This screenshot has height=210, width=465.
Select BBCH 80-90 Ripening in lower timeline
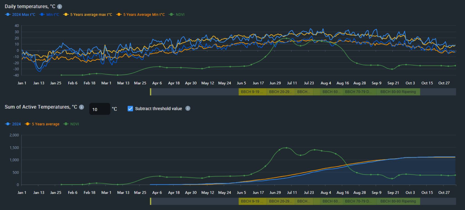click(x=398, y=201)
